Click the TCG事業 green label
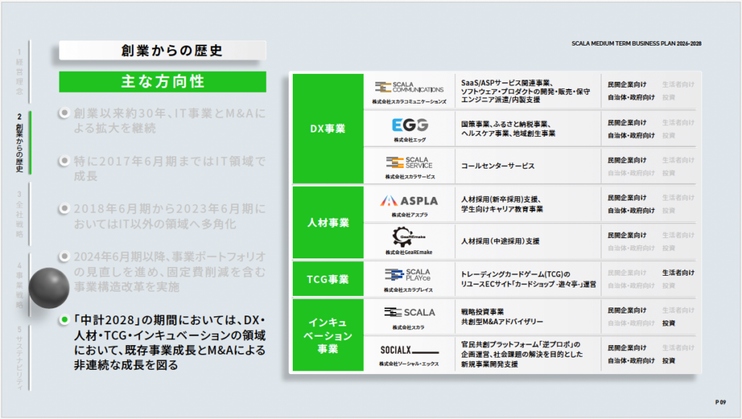742x419 pixels. click(328, 279)
